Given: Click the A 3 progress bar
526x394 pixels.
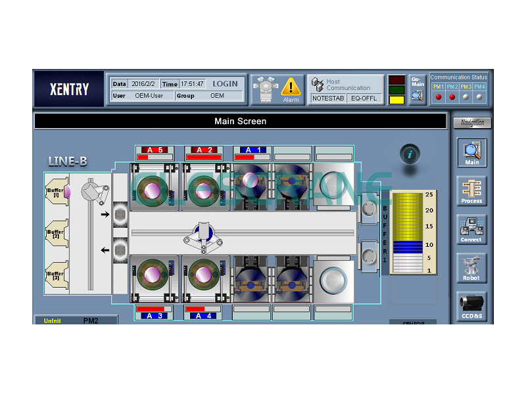Looking at the screenshot, I should click(154, 309).
